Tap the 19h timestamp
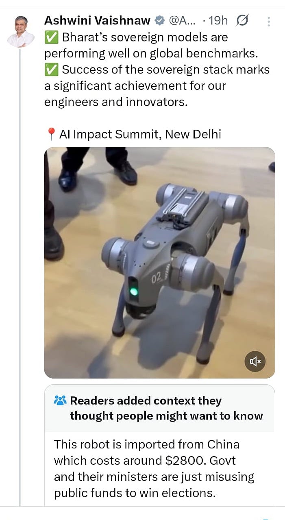Viewport: 285px width, 520px height. [218, 20]
